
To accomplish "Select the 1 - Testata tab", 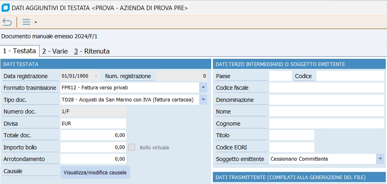I will coord(19,51).
